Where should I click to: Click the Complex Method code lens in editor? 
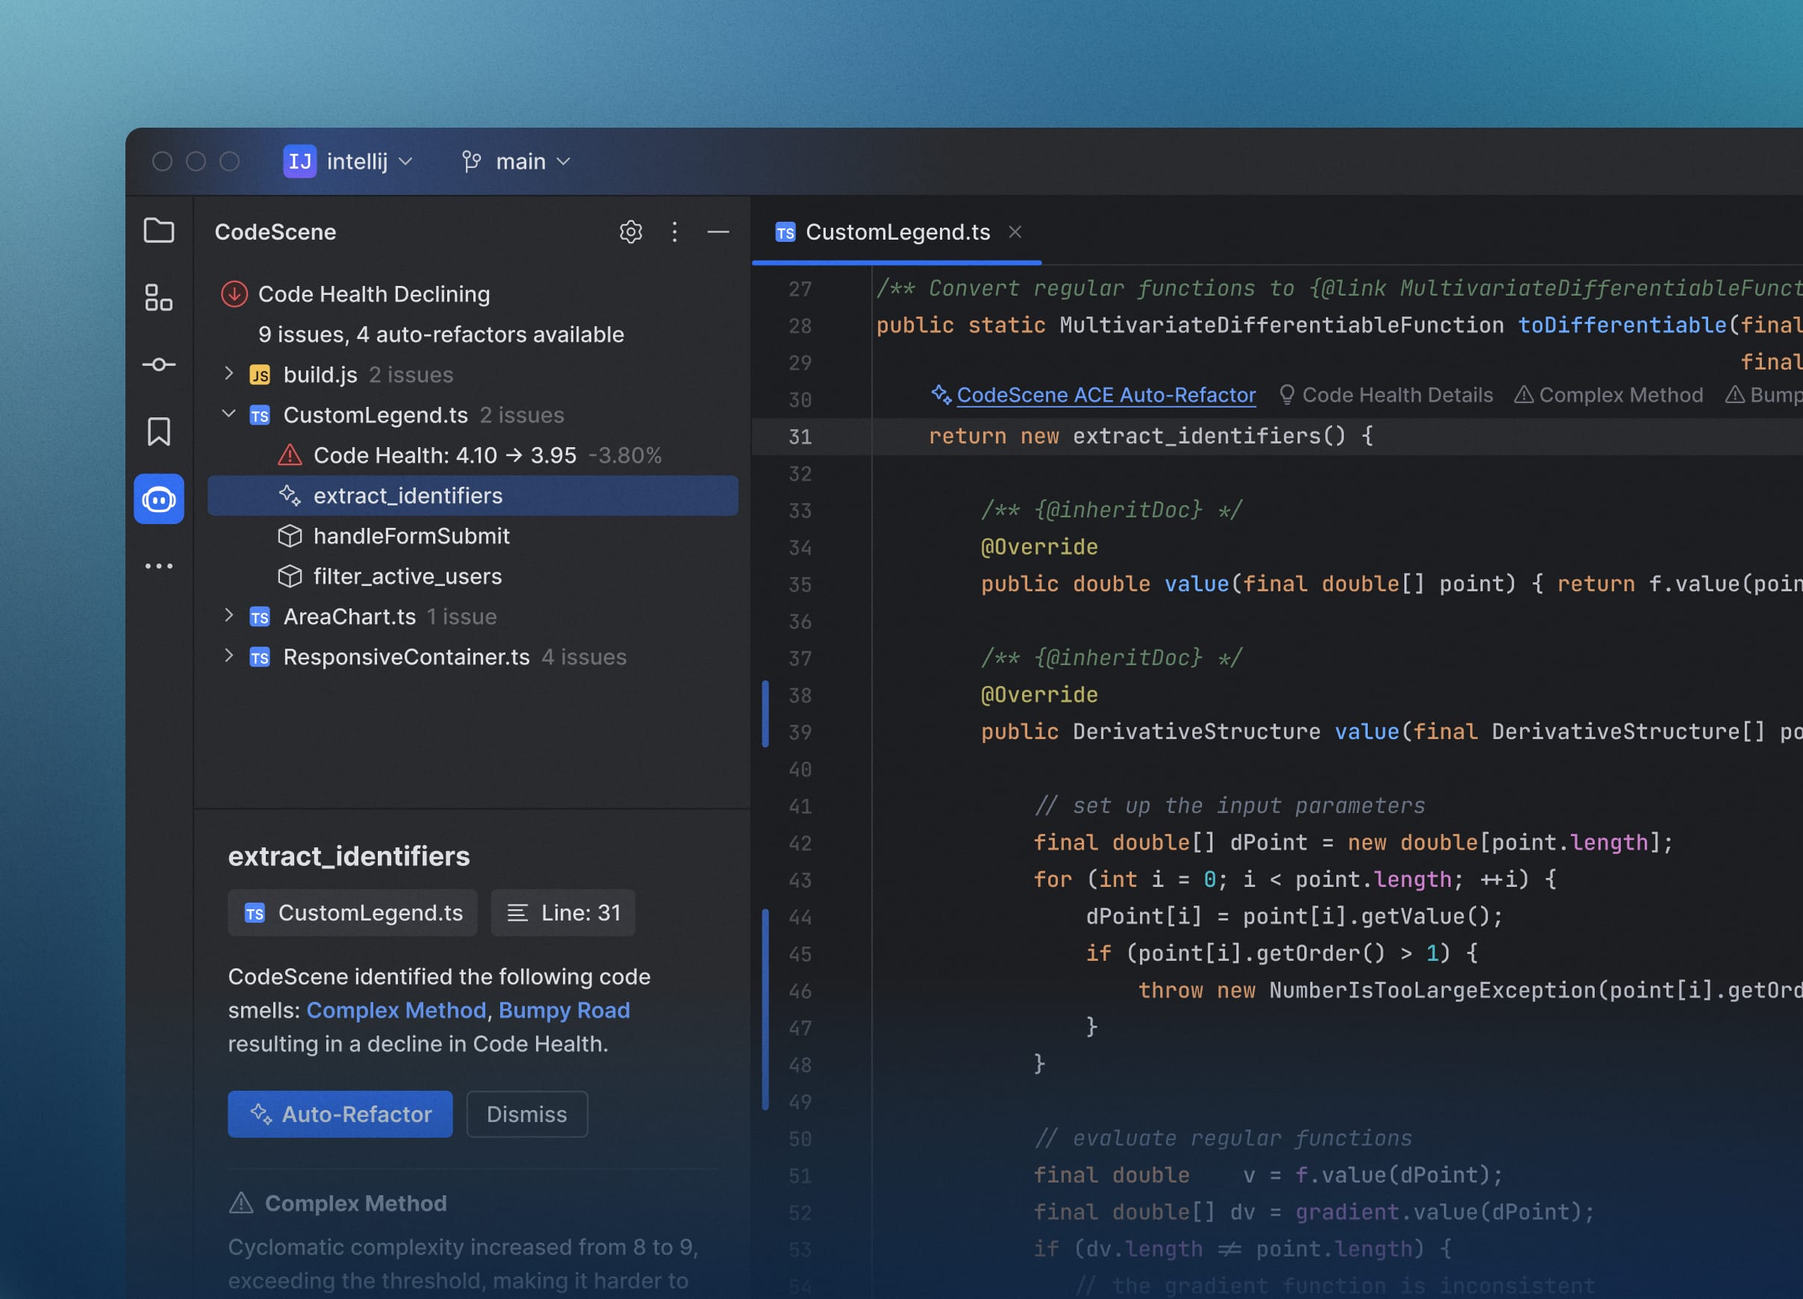pos(1621,395)
